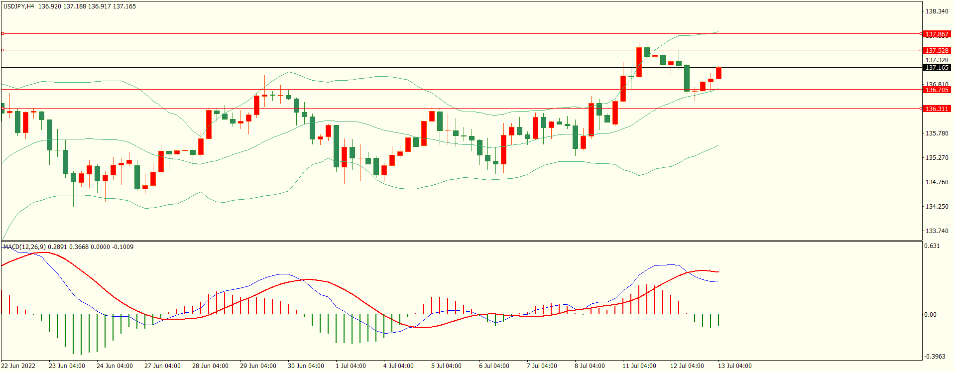Click left handle of the 136.311 line

click(2, 108)
